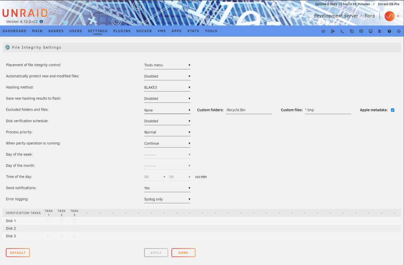
Task: Open the Error logging Syslog only dropdown
Action: pyautogui.click(x=167, y=199)
